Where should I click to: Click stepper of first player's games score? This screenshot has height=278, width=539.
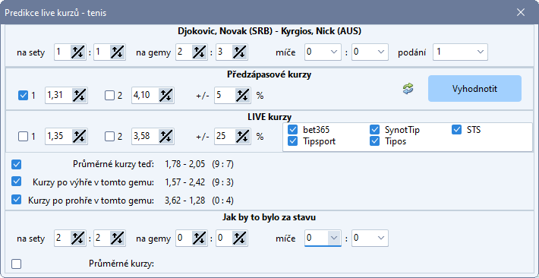pos(199,52)
